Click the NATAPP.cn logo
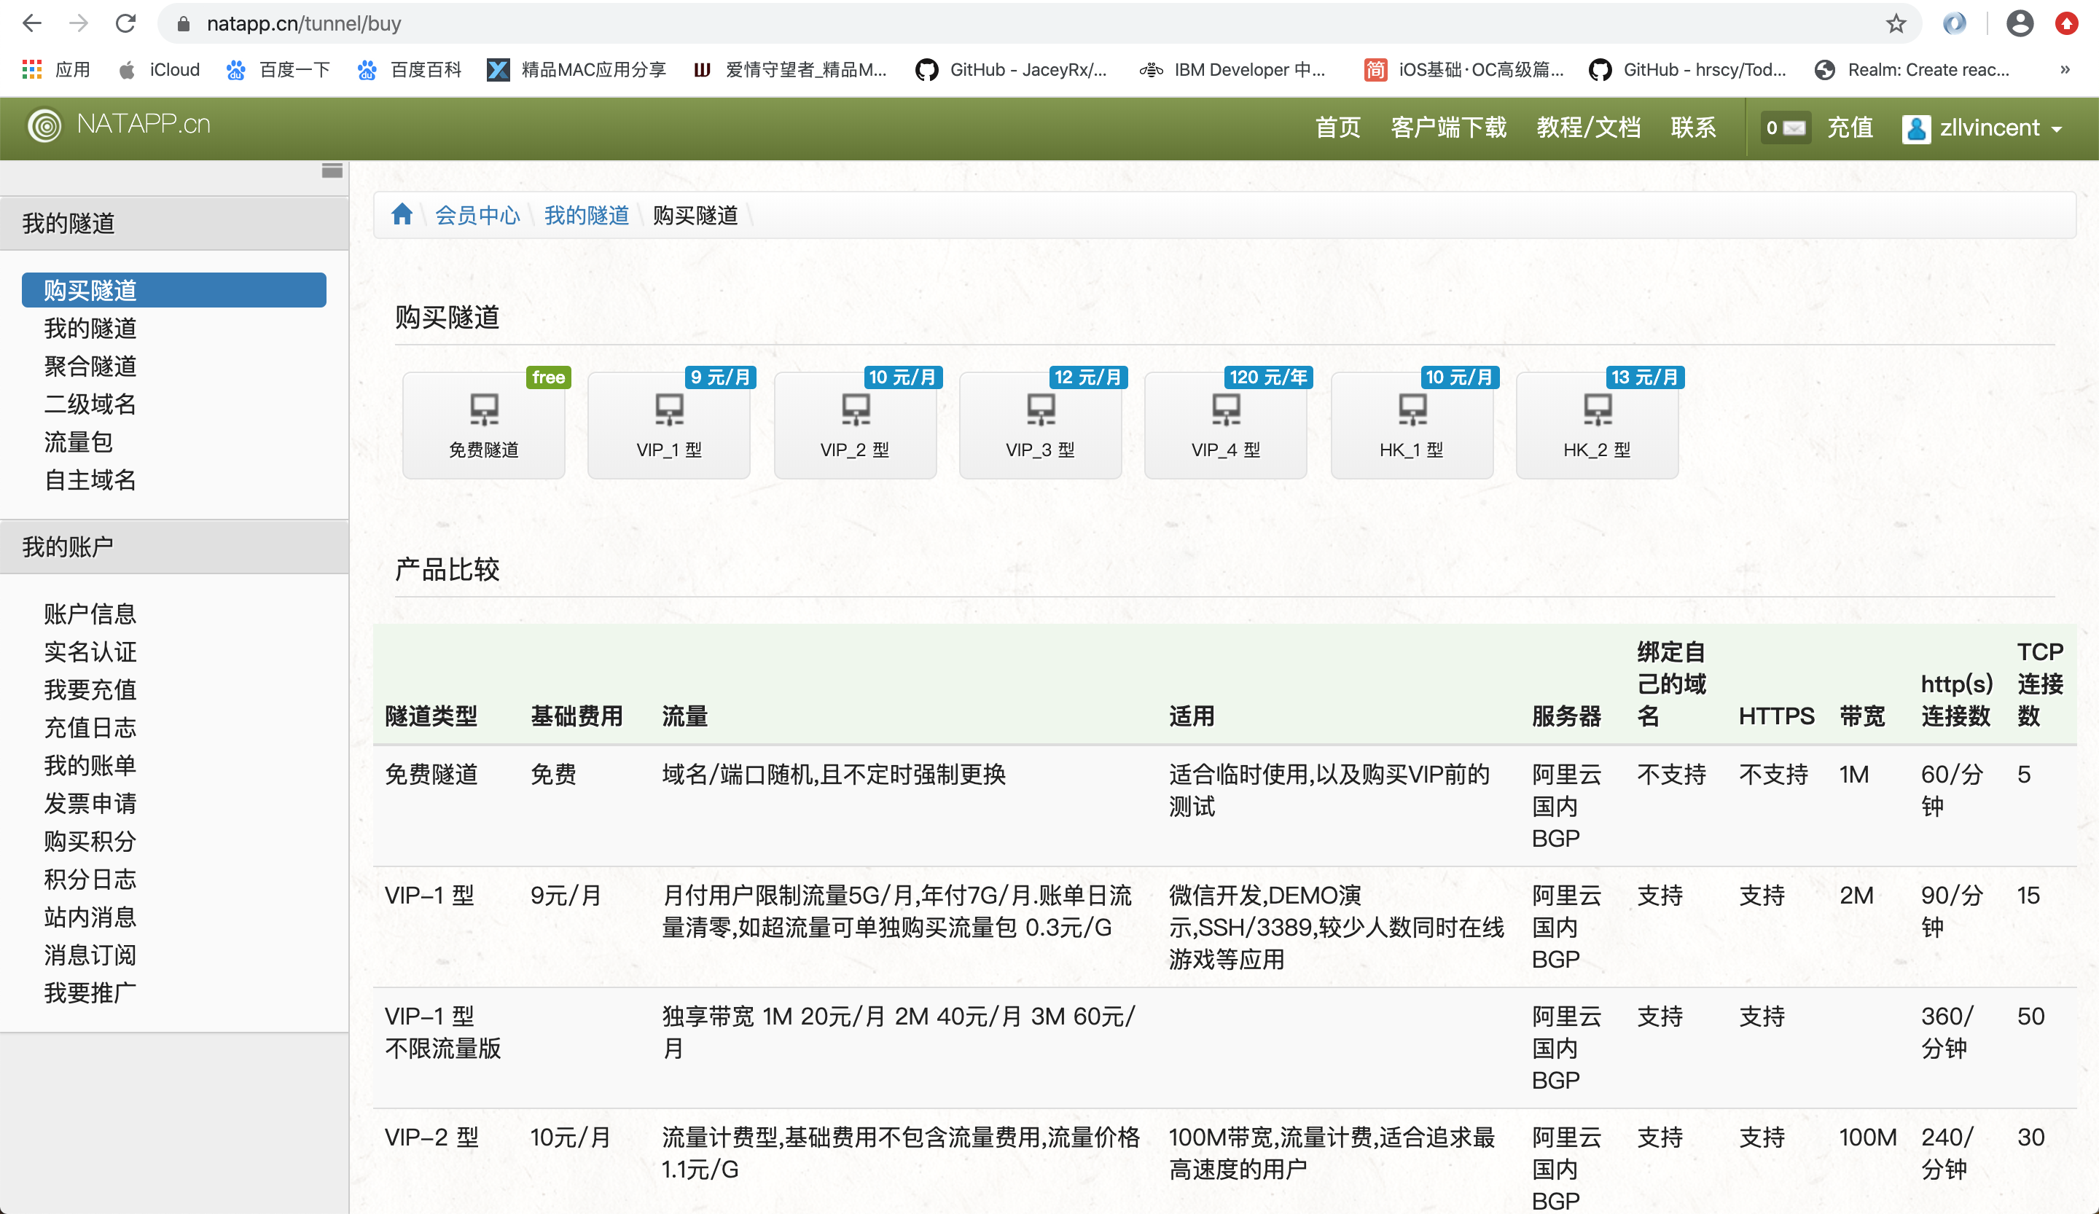The width and height of the screenshot is (2099, 1214). (119, 125)
